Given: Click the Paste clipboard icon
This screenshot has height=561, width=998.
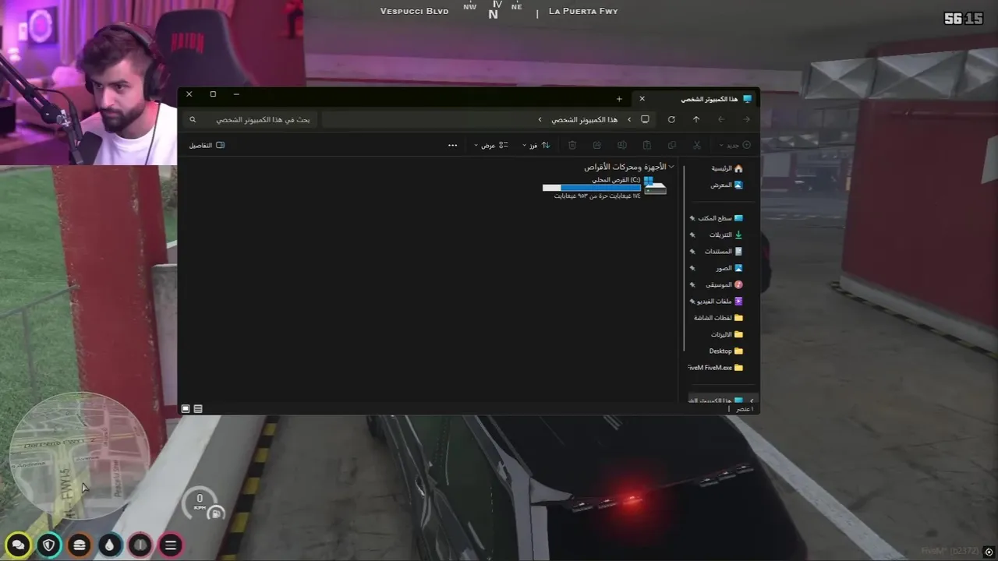Looking at the screenshot, I should click(647, 145).
